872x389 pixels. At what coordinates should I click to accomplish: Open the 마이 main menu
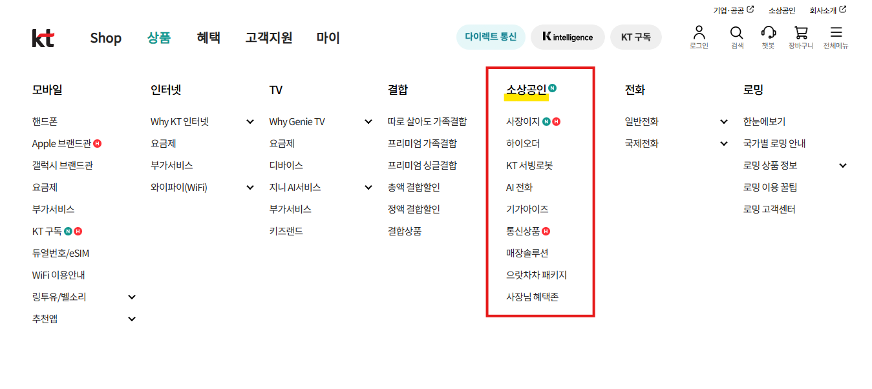click(328, 37)
